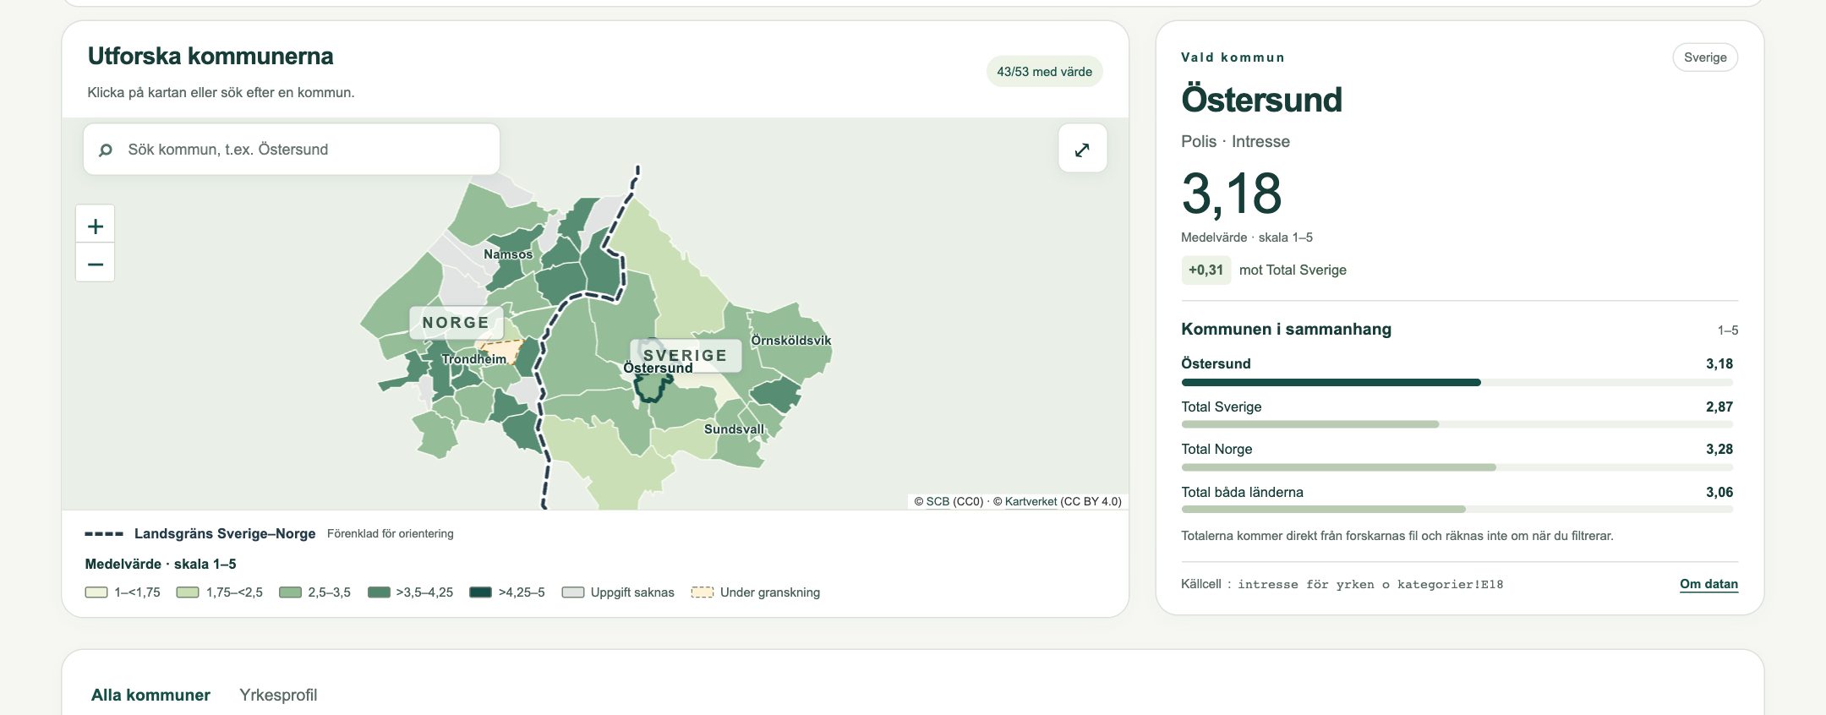Click the 2,5–3,5 legend swatch
1826x715 pixels.
pyautogui.click(x=290, y=592)
